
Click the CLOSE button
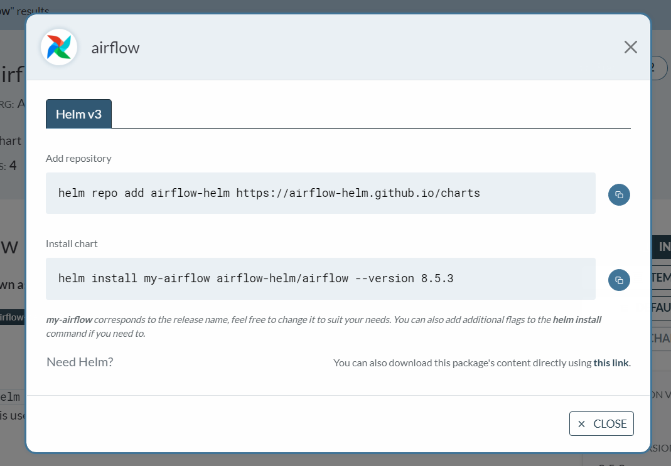pyautogui.click(x=601, y=424)
